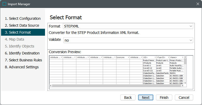
Task: Go to step 2 Select Data Source
Action: 22,25
